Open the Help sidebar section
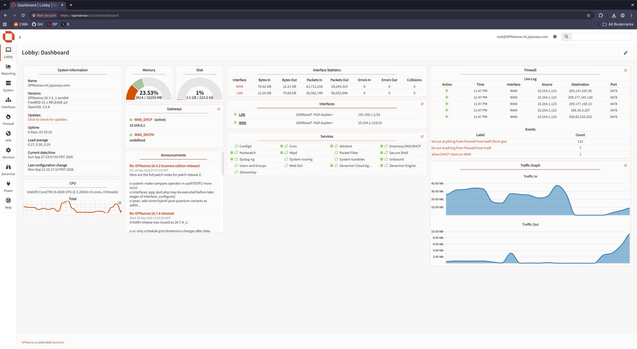Image resolution: width=637 pixels, height=349 pixels. (8, 203)
